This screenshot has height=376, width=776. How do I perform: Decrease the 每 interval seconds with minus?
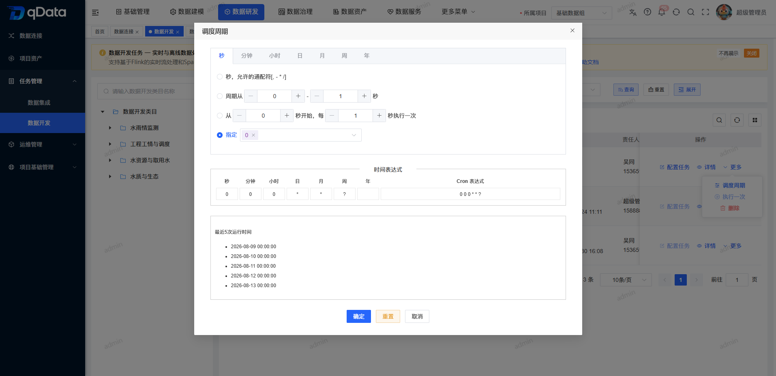332,116
